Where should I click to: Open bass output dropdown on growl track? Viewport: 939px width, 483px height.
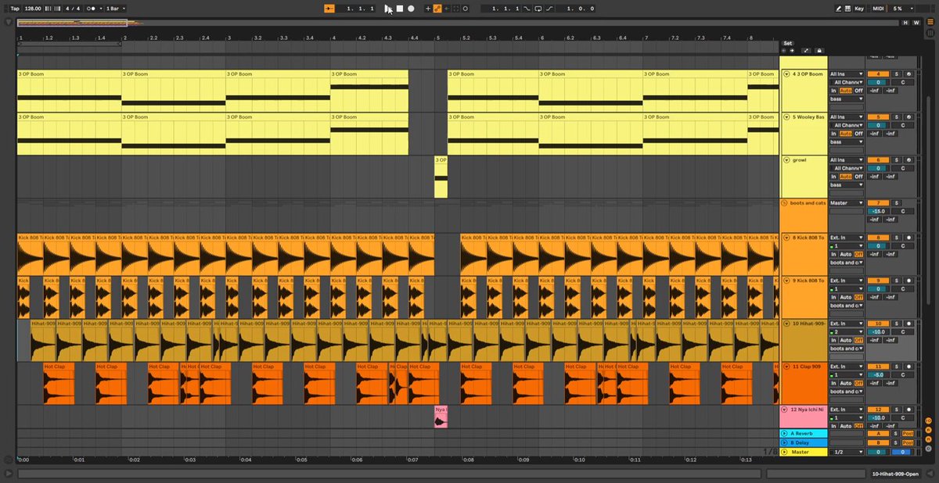tap(847, 185)
